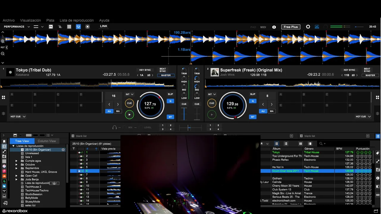Image resolution: width=381 pixels, height=214 pixels.
Task: Open the Beatport sidebar icon
Action: tap(4, 181)
